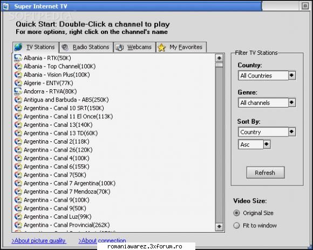Click the icon beside Argentina - Canal 2(118K)

tap(18, 141)
